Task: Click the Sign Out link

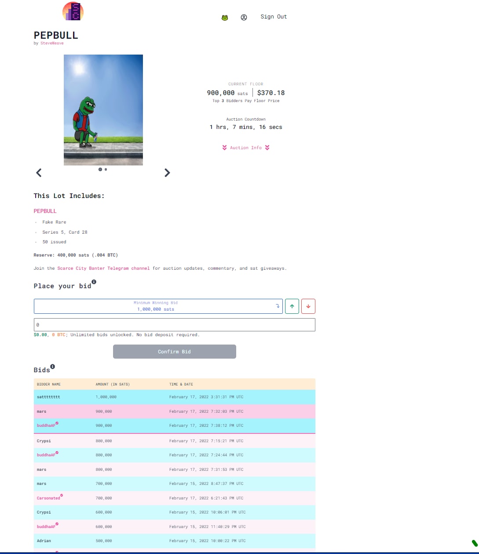Action: (274, 17)
